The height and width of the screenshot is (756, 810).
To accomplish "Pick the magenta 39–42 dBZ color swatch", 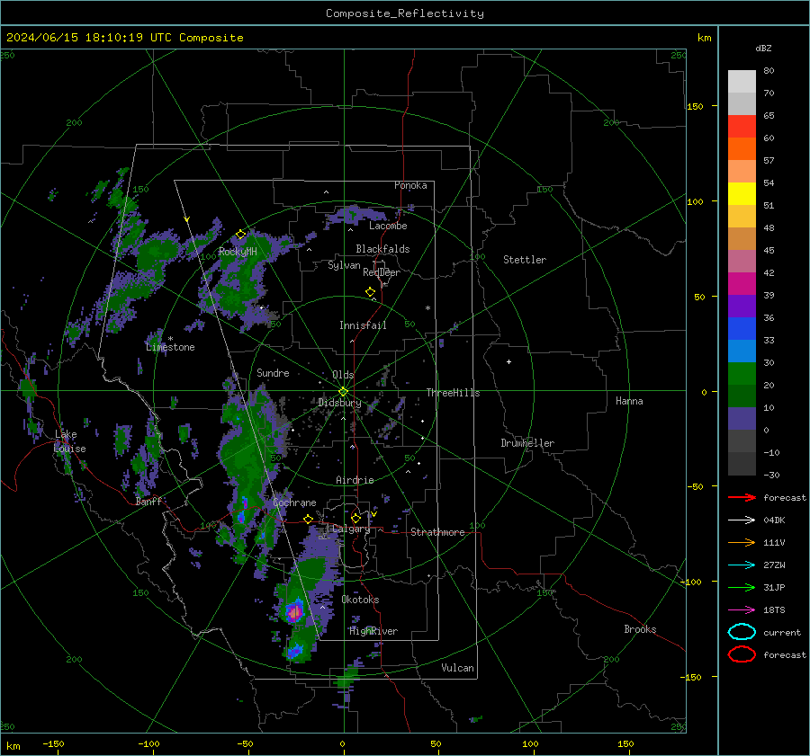I will [x=742, y=284].
